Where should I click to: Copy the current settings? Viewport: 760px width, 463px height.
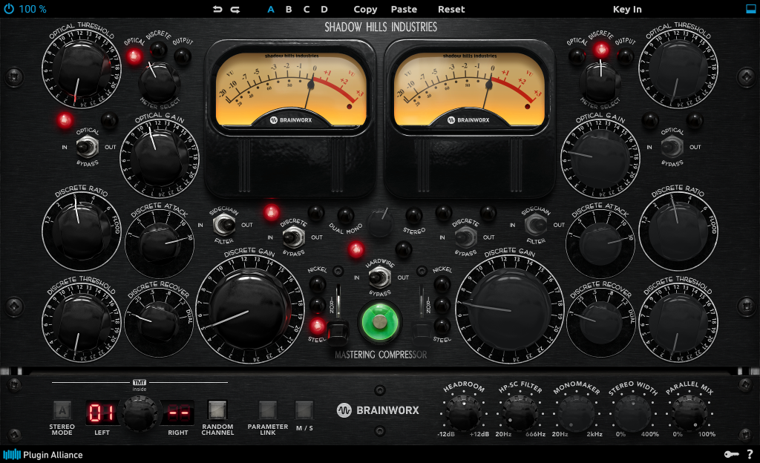pyautogui.click(x=365, y=9)
